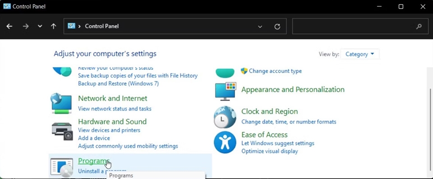The image size is (433, 179).
Task: Click the Add a device link
Action: click(x=94, y=138)
